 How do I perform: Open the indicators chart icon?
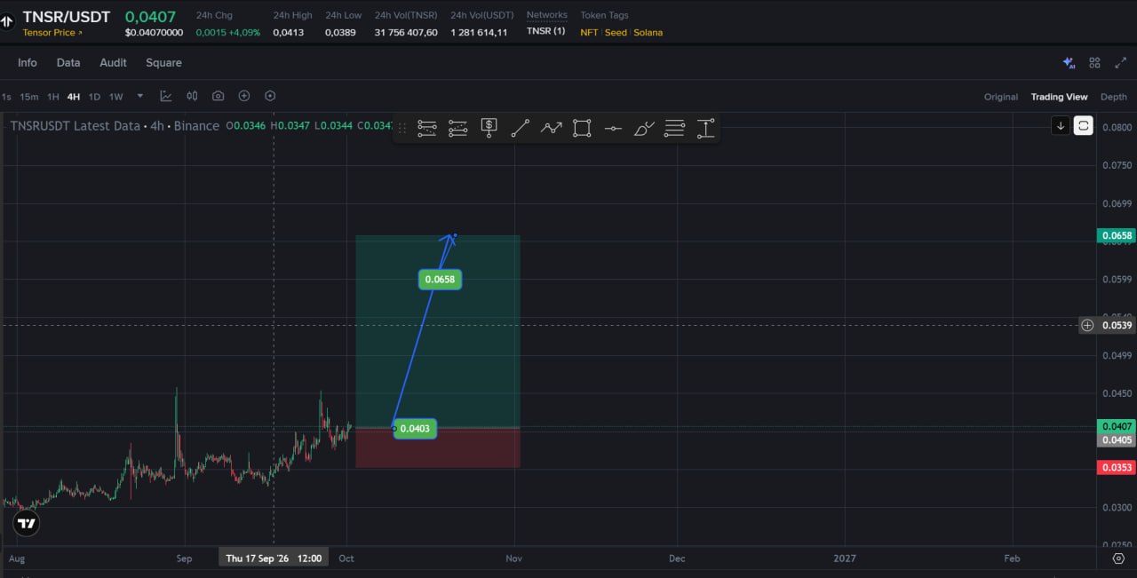tap(166, 96)
